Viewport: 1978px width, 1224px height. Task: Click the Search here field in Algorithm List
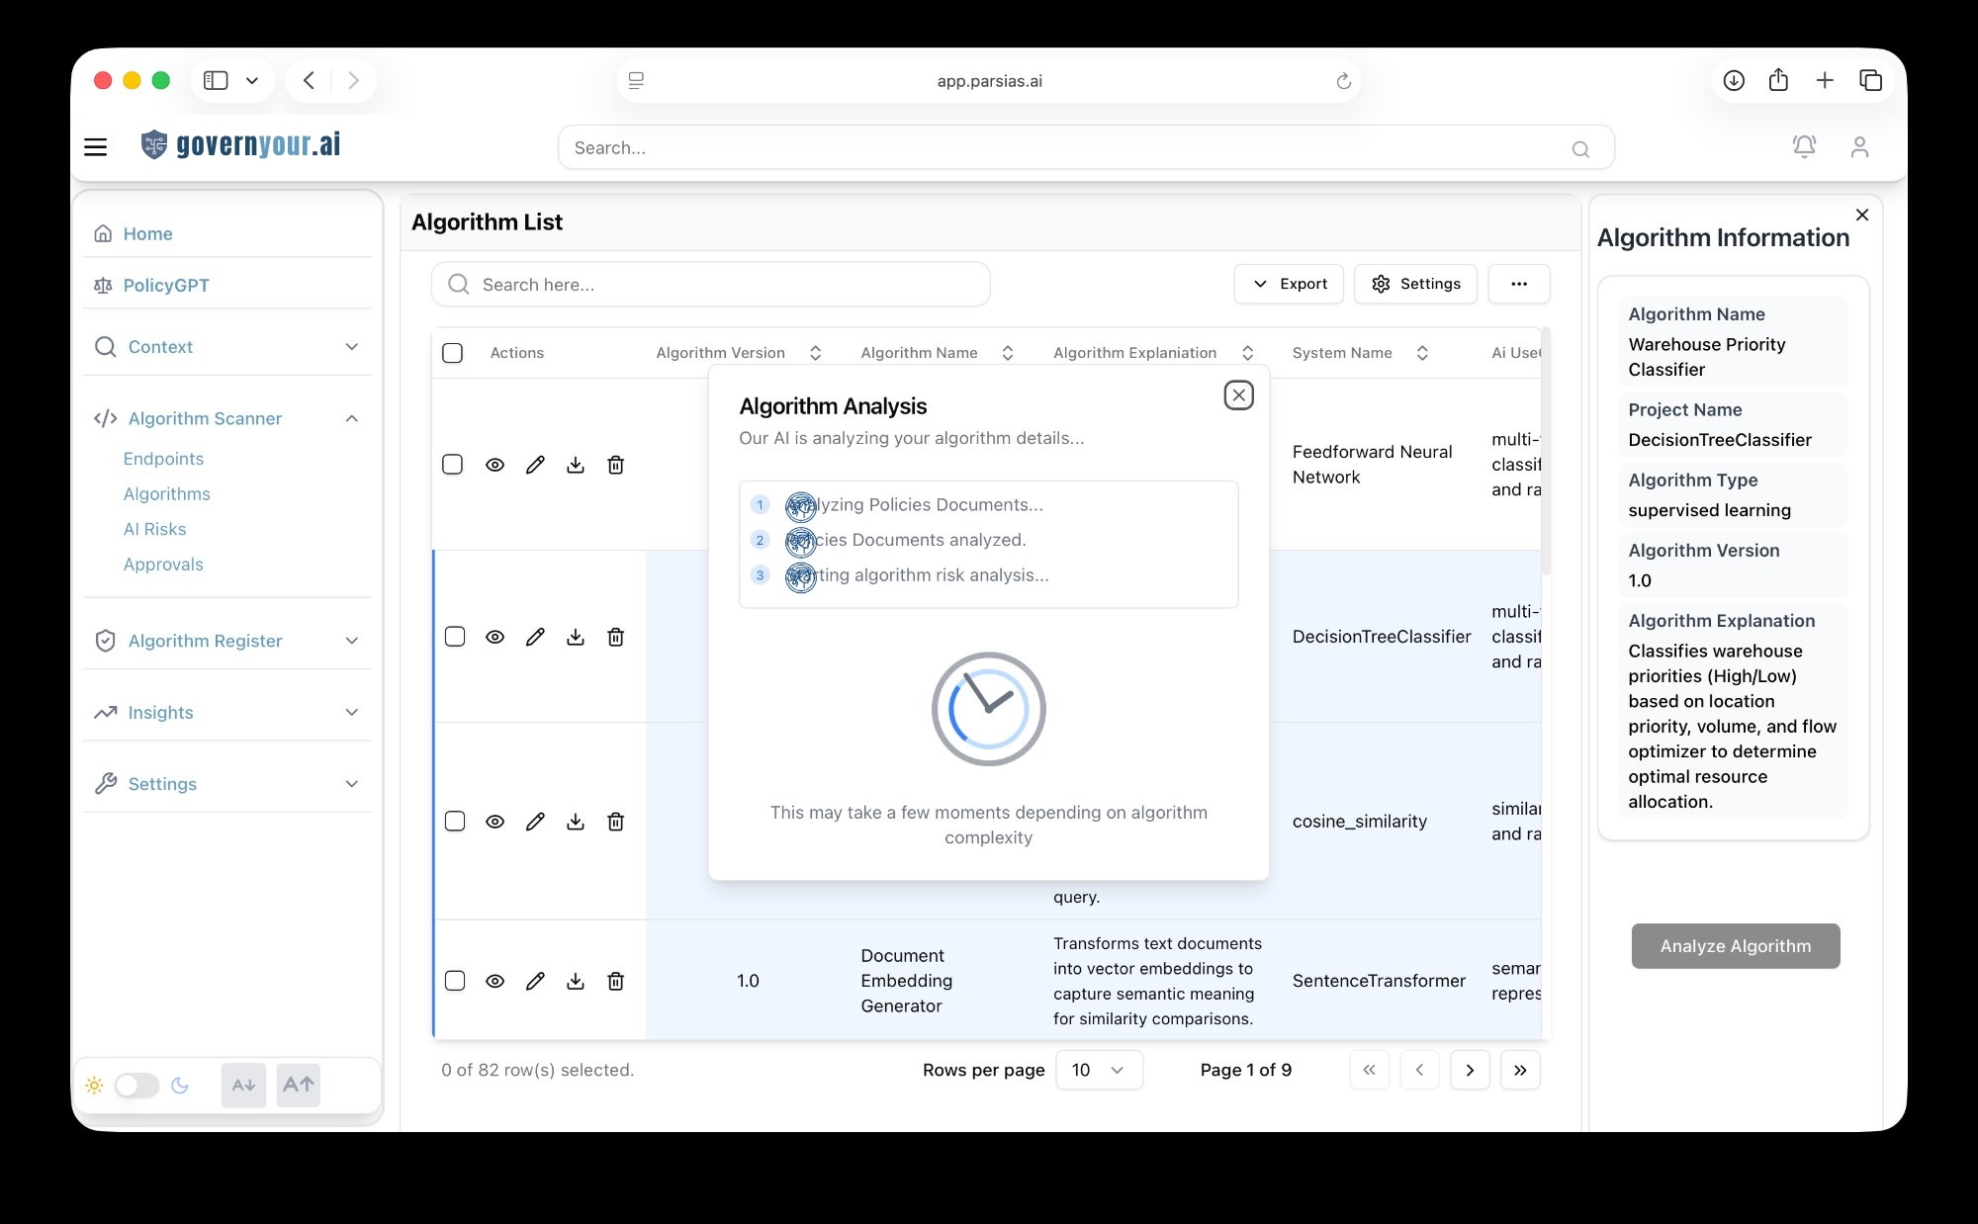tap(710, 285)
